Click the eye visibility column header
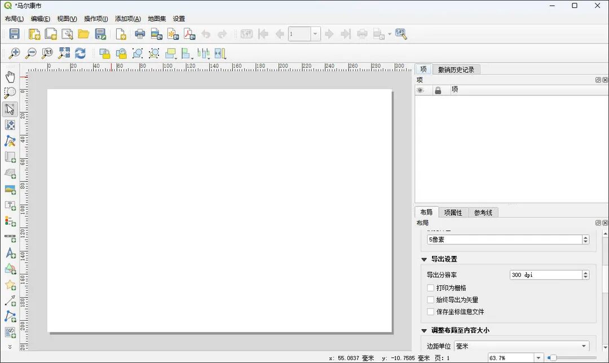This screenshot has width=609, height=363. tap(420, 90)
